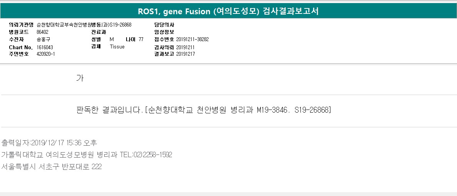Viewport: 457px width, 196px height.
Task: Select Chart No. value 1616043
Action: point(45,47)
